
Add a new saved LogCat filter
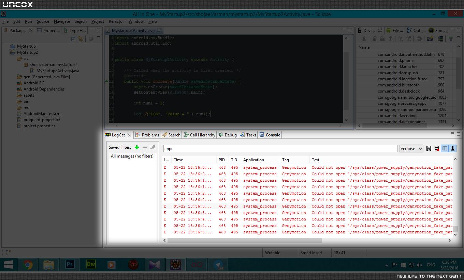click(x=137, y=147)
